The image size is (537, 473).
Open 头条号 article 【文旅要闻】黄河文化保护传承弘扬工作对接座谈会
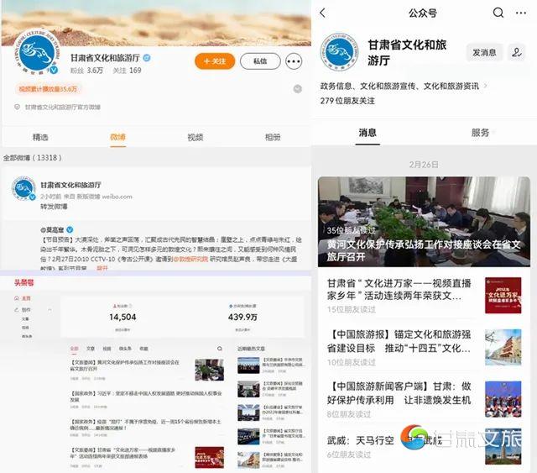click(x=125, y=365)
